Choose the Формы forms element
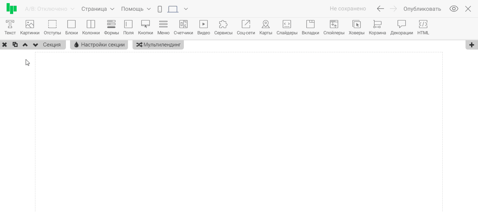 (x=111, y=27)
